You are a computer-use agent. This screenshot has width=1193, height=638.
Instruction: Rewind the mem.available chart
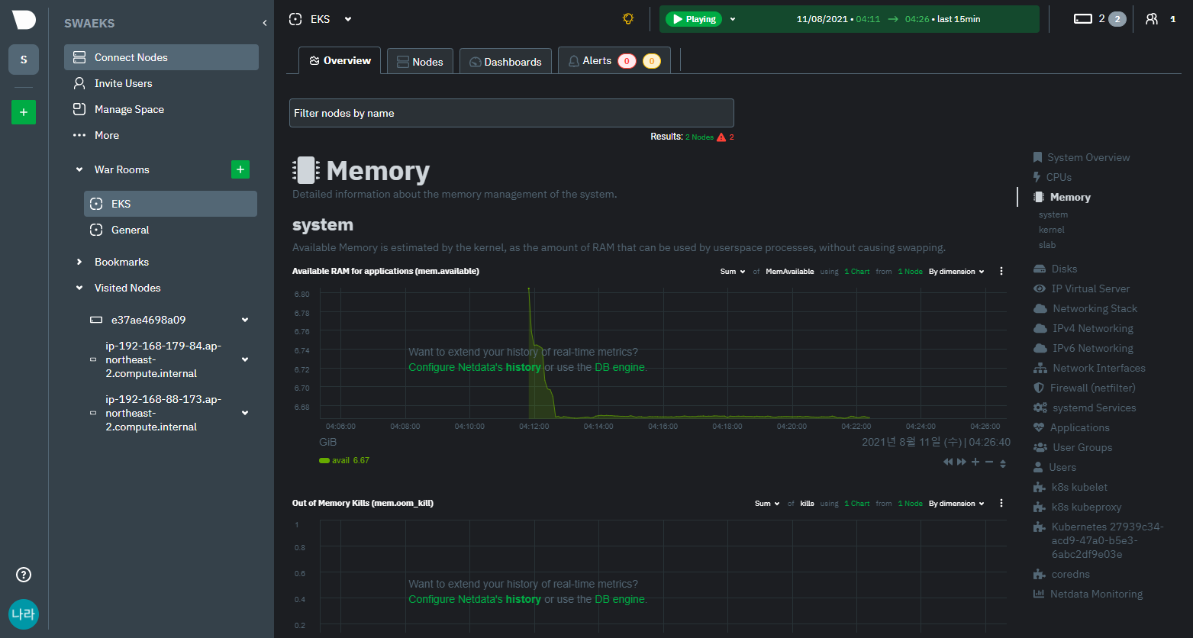tap(948, 462)
